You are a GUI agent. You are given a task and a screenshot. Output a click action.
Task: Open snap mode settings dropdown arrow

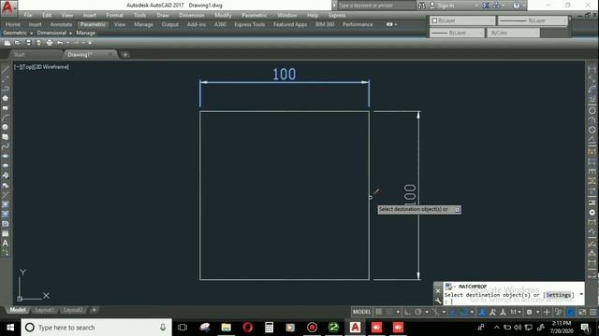pos(398,312)
